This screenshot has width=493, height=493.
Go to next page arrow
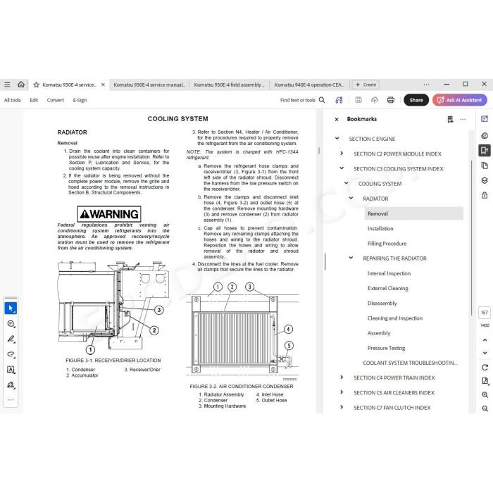(x=485, y=353)
